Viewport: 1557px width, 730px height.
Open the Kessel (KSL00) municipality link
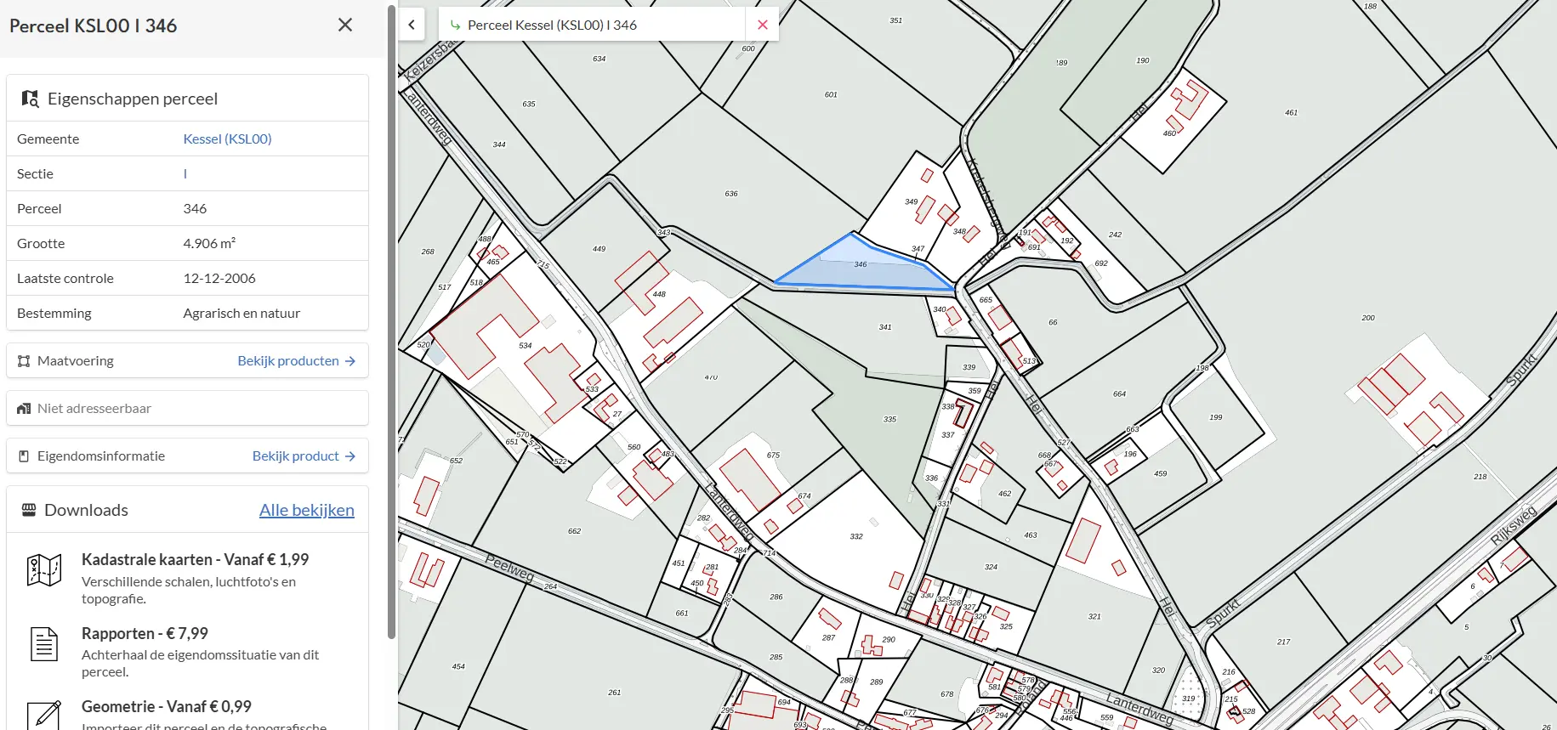[227, 139]
